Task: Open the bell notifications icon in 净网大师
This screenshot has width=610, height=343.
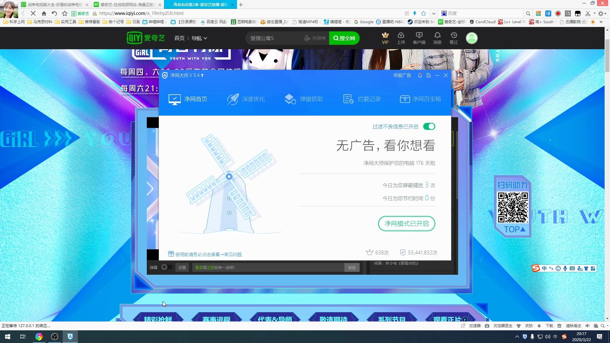Action: click(x=420, y=75)
